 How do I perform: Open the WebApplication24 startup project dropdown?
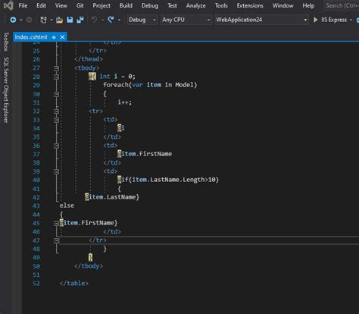click(x=261, y=20)
